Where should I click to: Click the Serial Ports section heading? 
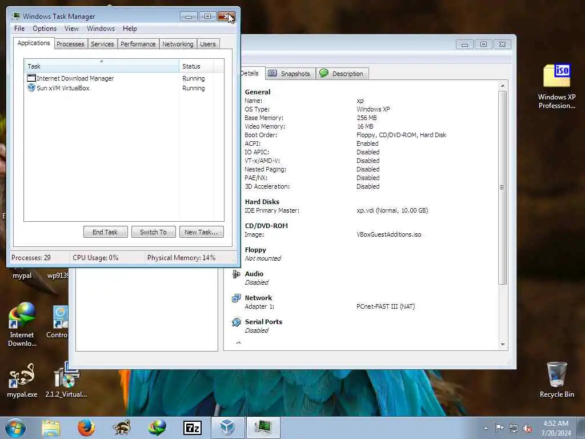pos(263,322)
